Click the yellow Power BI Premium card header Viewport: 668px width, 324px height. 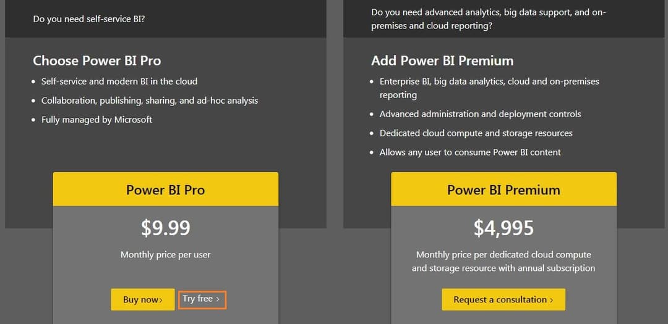pyautogui.click(x=503, y=189)
